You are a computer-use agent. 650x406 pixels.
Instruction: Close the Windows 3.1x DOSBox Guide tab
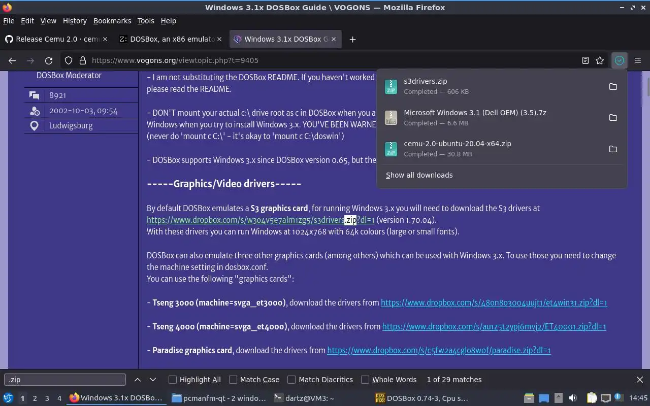click(334, 39)
